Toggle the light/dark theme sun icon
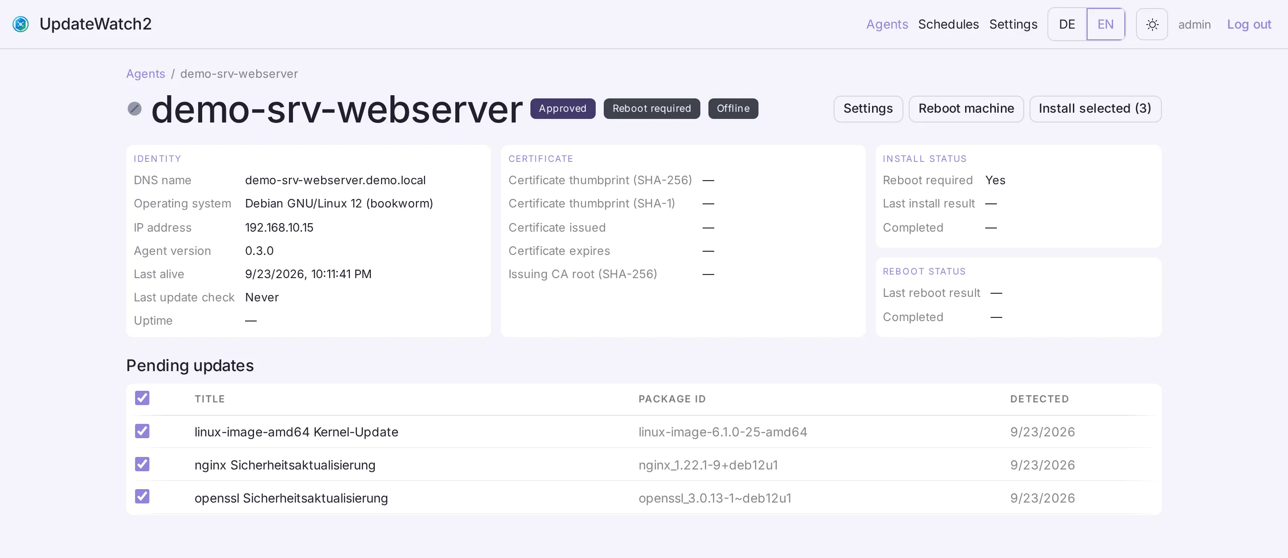Image resolution: width=1288 pixels, height=558 pixels. coord(1152,24)
